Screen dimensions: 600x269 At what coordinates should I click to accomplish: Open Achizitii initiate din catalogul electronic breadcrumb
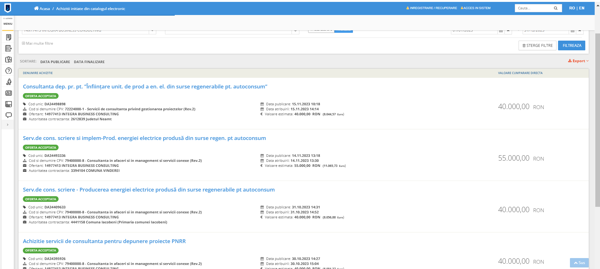coord(91,9)
